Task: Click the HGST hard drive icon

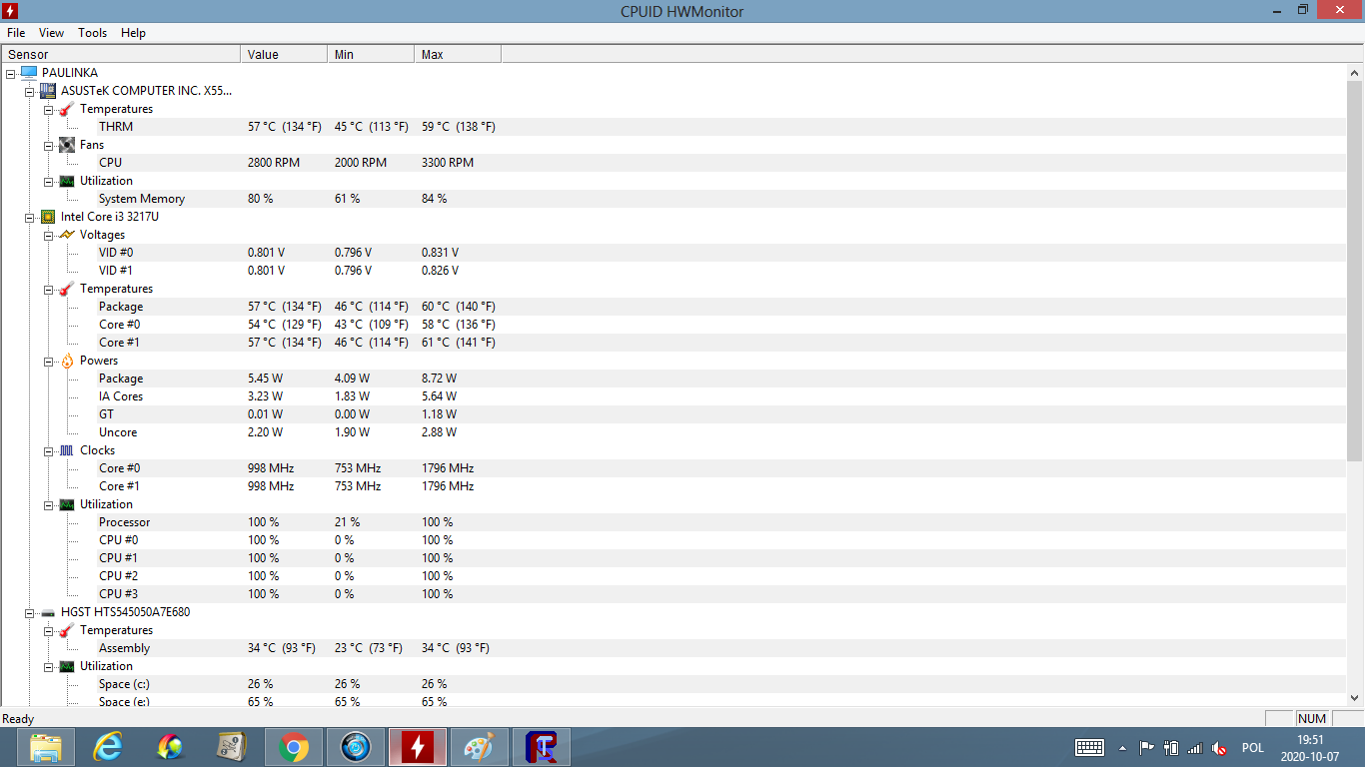Action: click(47, 612)
